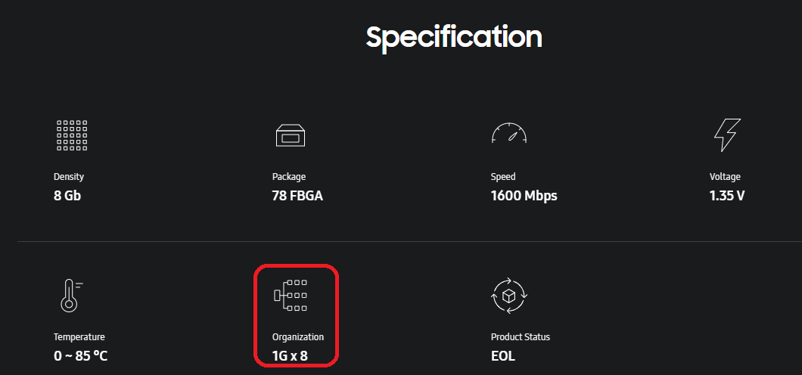
Task: Click the Speed gauge icon
Action: point(509,135)
